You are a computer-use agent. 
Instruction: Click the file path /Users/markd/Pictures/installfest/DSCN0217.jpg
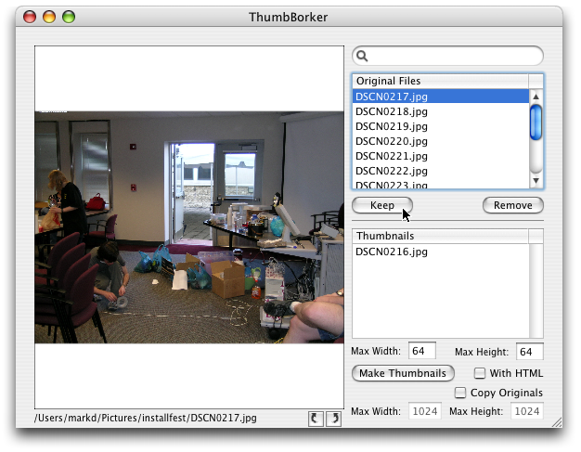click(x=145, y=418)
